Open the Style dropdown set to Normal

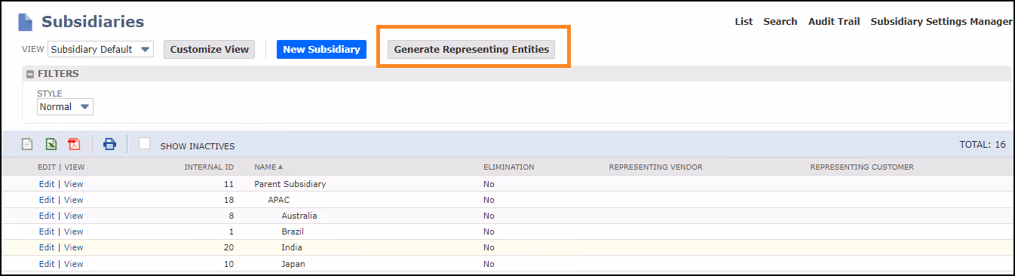(65, 107)
